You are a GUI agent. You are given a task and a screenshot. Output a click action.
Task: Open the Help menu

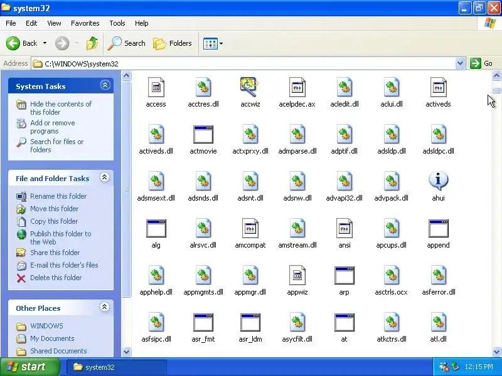(142, 23)
